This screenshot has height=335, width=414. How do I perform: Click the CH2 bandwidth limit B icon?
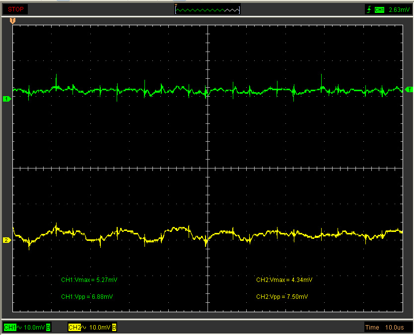(114, 328)
